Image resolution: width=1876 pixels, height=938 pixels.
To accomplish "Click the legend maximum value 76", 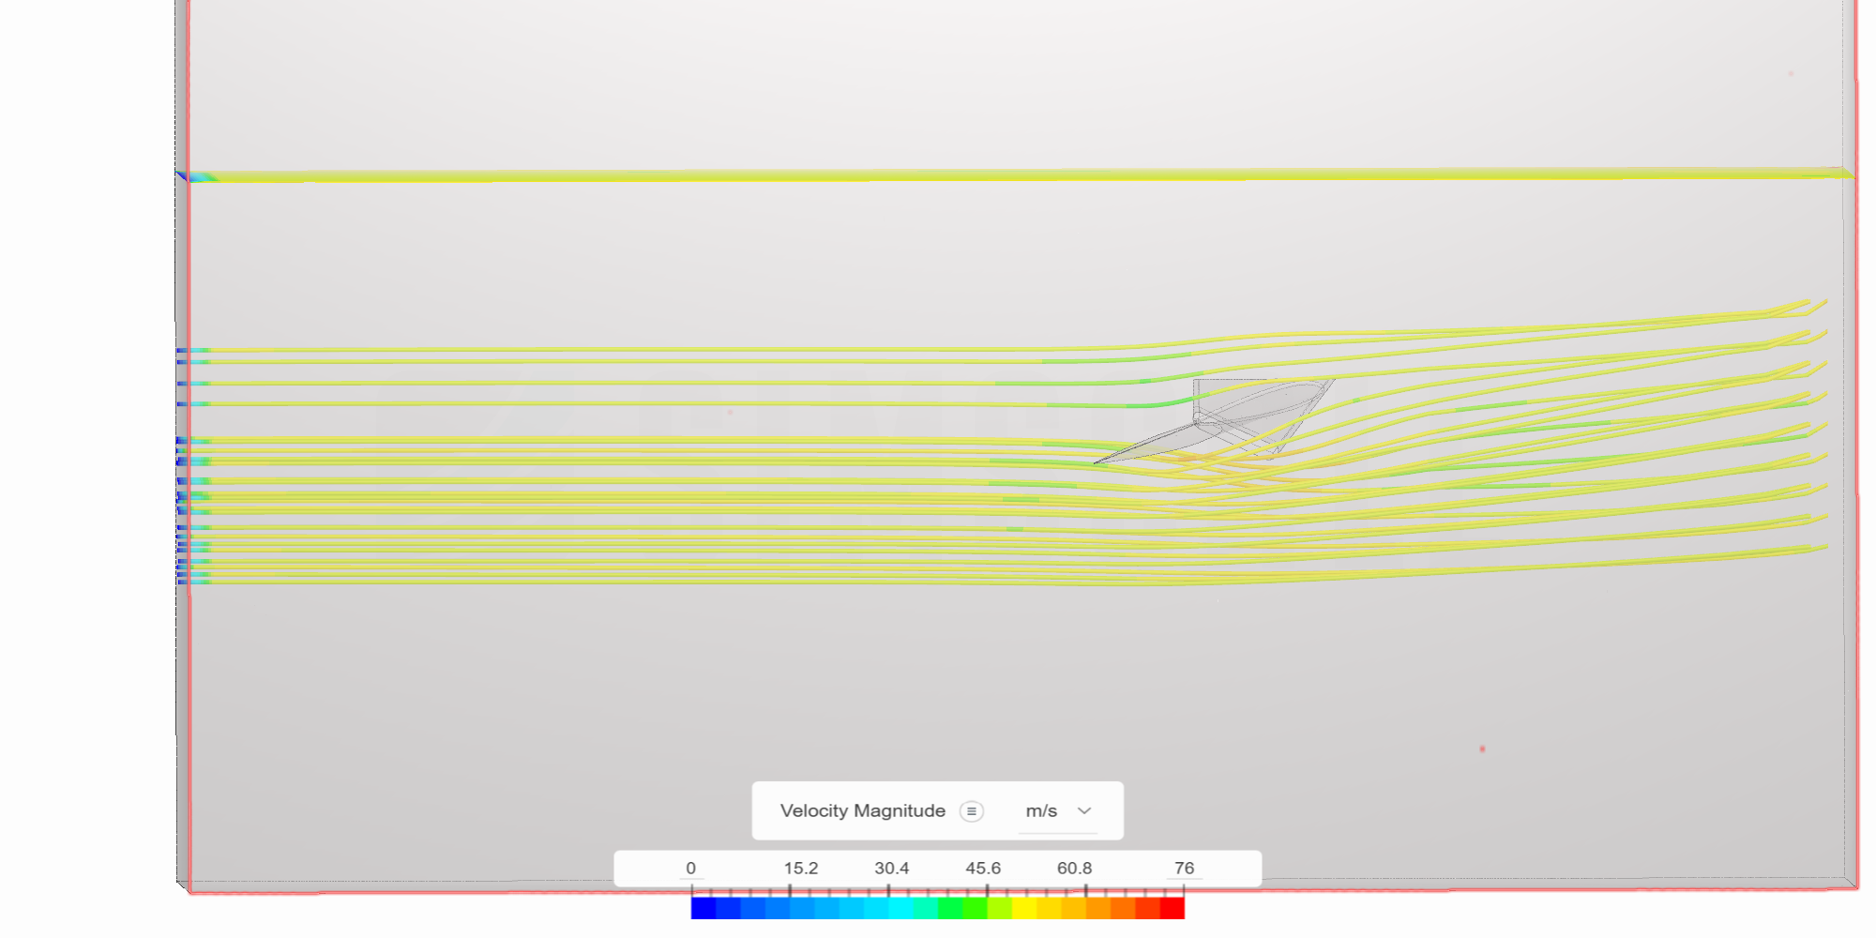I will point(1184,869).
